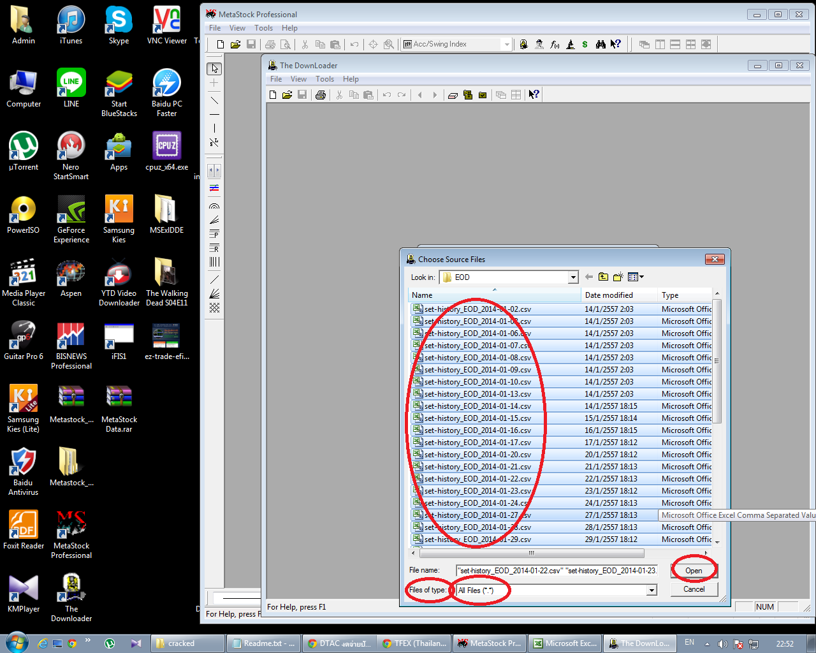Open View menu in MetaStock Professional
This screenshot has width=816, height=653.
coord(237,28)
